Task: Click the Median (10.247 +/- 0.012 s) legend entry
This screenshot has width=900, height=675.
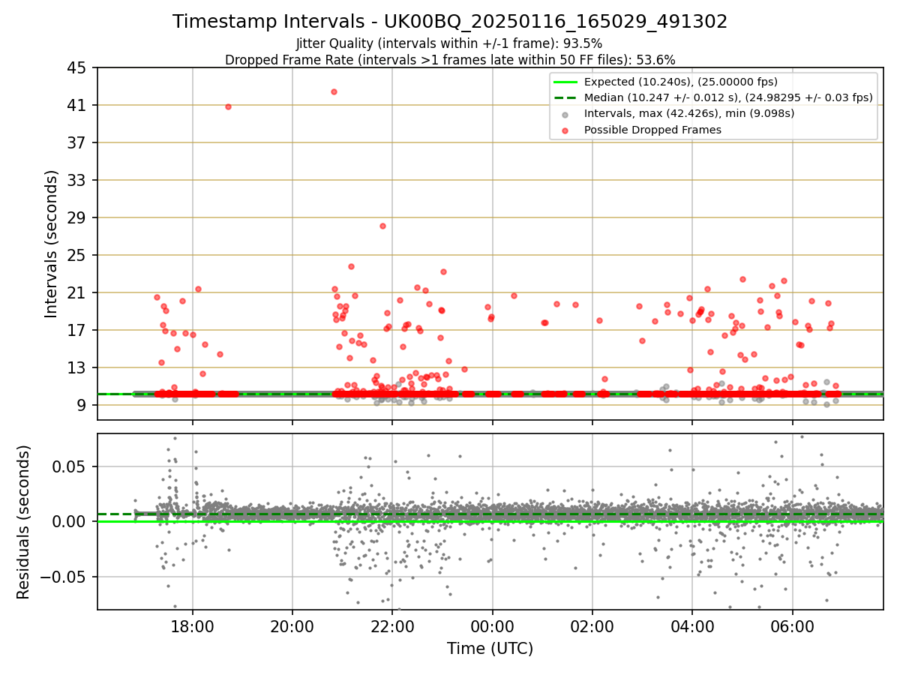Action: coord(713,97)
